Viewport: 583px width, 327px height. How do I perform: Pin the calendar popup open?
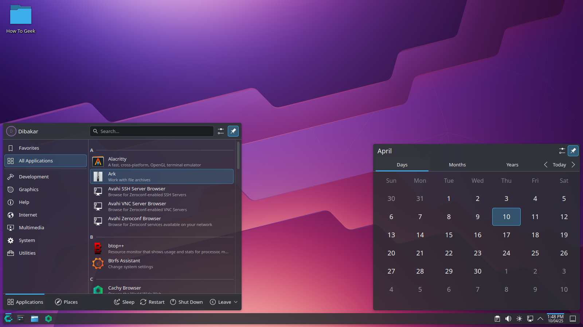pyautogui.click(x=573, y=150)
